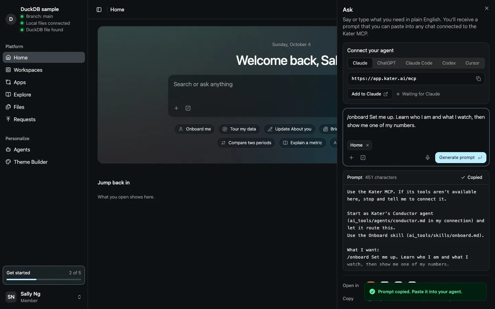The image size is (495, 309).
Task: Go to Home in the sidebar
Action: point(44,57)
